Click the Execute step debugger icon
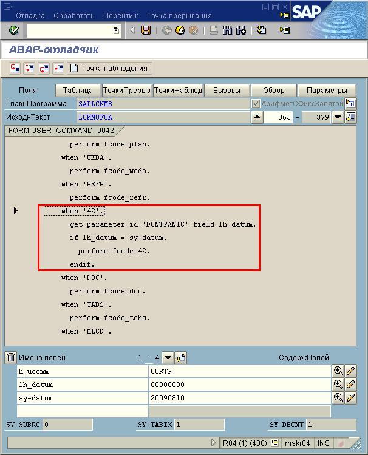368x455 pixels. click(29, 69)
